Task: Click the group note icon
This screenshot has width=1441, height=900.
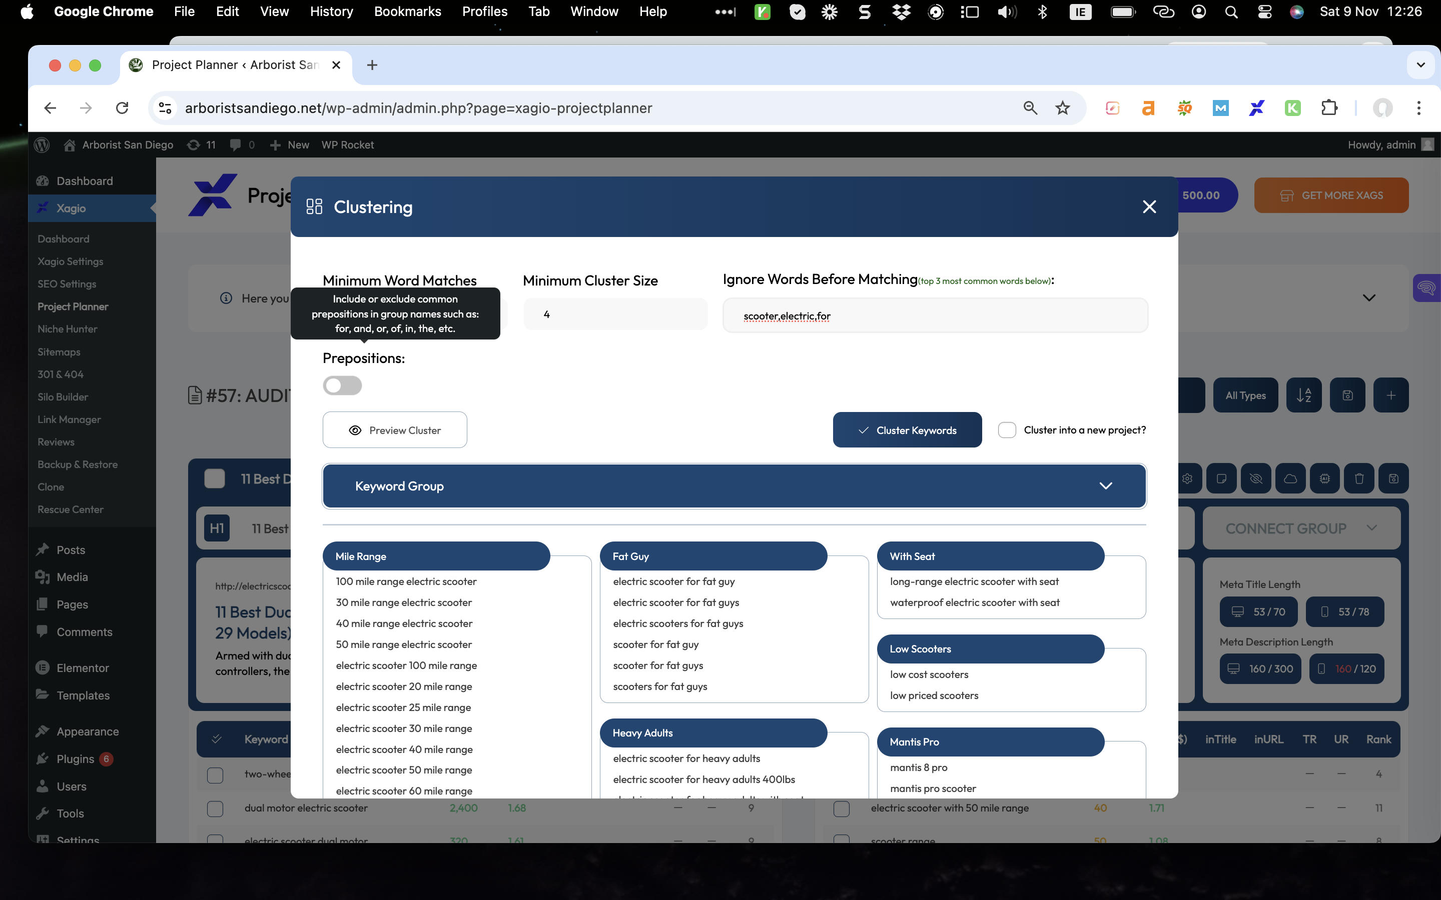Action: (x=1221, y=478)
